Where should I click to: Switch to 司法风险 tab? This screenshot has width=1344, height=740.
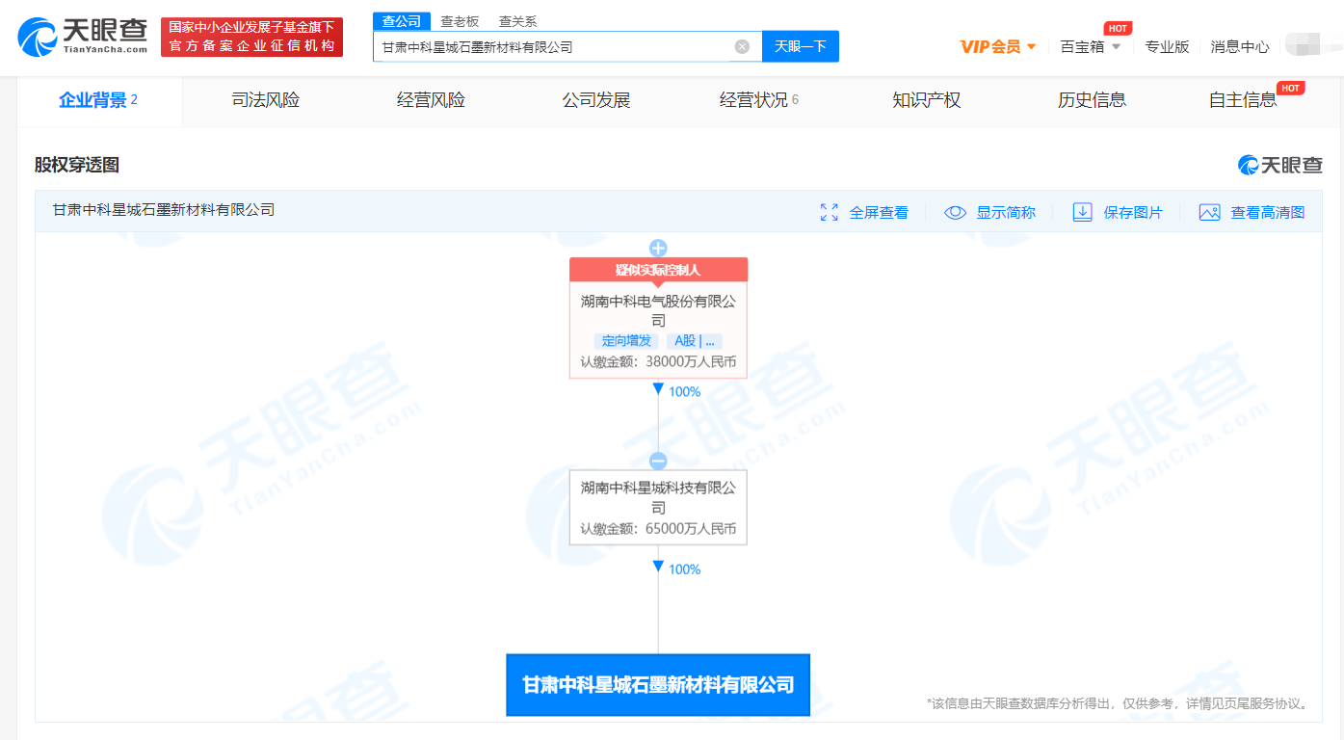pos(266,100)
